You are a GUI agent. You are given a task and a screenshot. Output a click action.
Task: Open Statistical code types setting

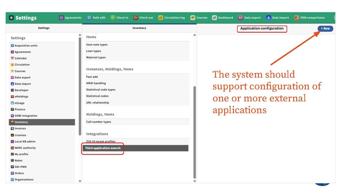pos(101,90)
